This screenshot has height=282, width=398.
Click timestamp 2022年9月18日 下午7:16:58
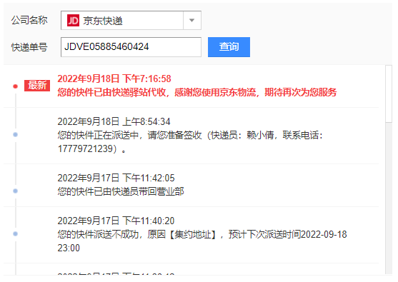114,79
